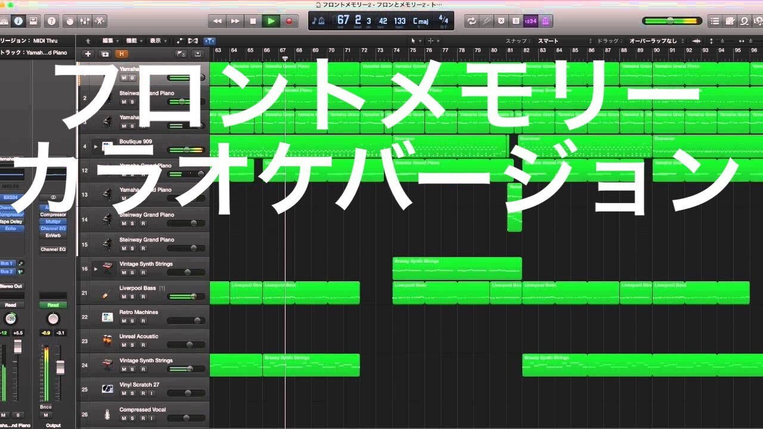Select the Brassy Synth Strings region on track 16
763x429 pixels.
coord(457,269)
